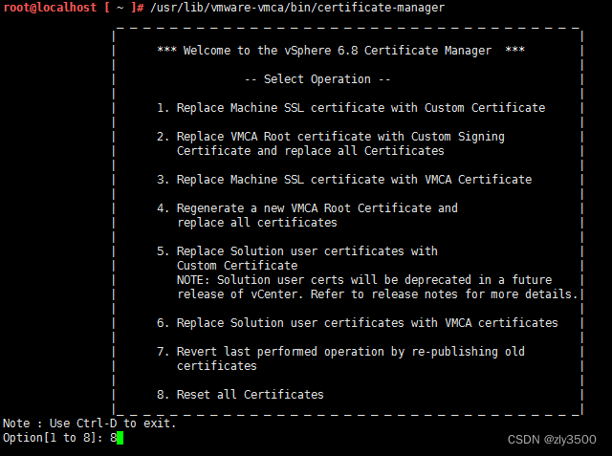Click the Select Operation heading
Screen dimensions: 612x456
(317, 79)
